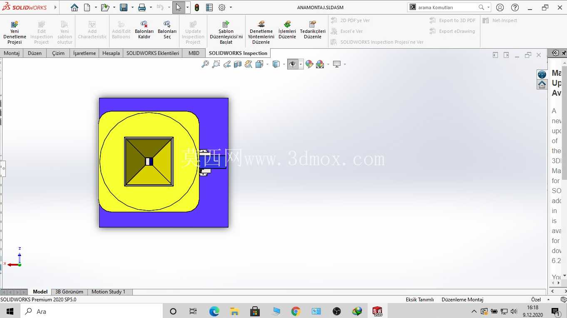Click Display Style cube icon

[x=276, y=64]
